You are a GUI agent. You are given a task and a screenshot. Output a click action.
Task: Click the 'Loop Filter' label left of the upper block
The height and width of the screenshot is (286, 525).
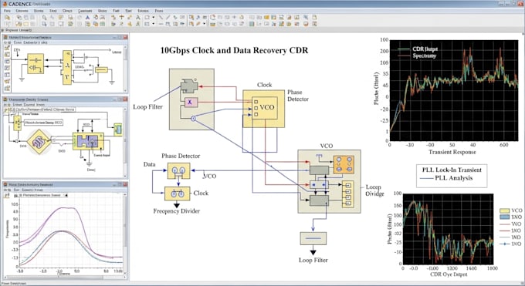click(x=147, y=106)
